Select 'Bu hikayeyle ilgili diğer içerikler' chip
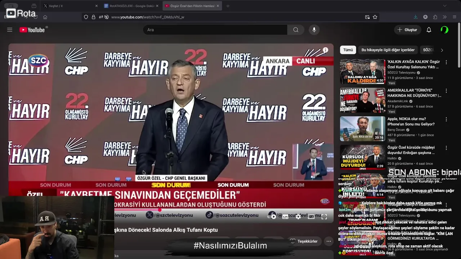 point(388,50)
